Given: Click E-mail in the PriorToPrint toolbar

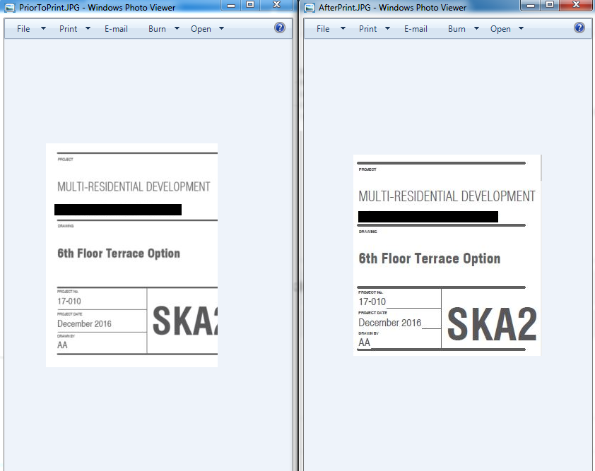Looking at the screenshot, I should coord(116,28).
